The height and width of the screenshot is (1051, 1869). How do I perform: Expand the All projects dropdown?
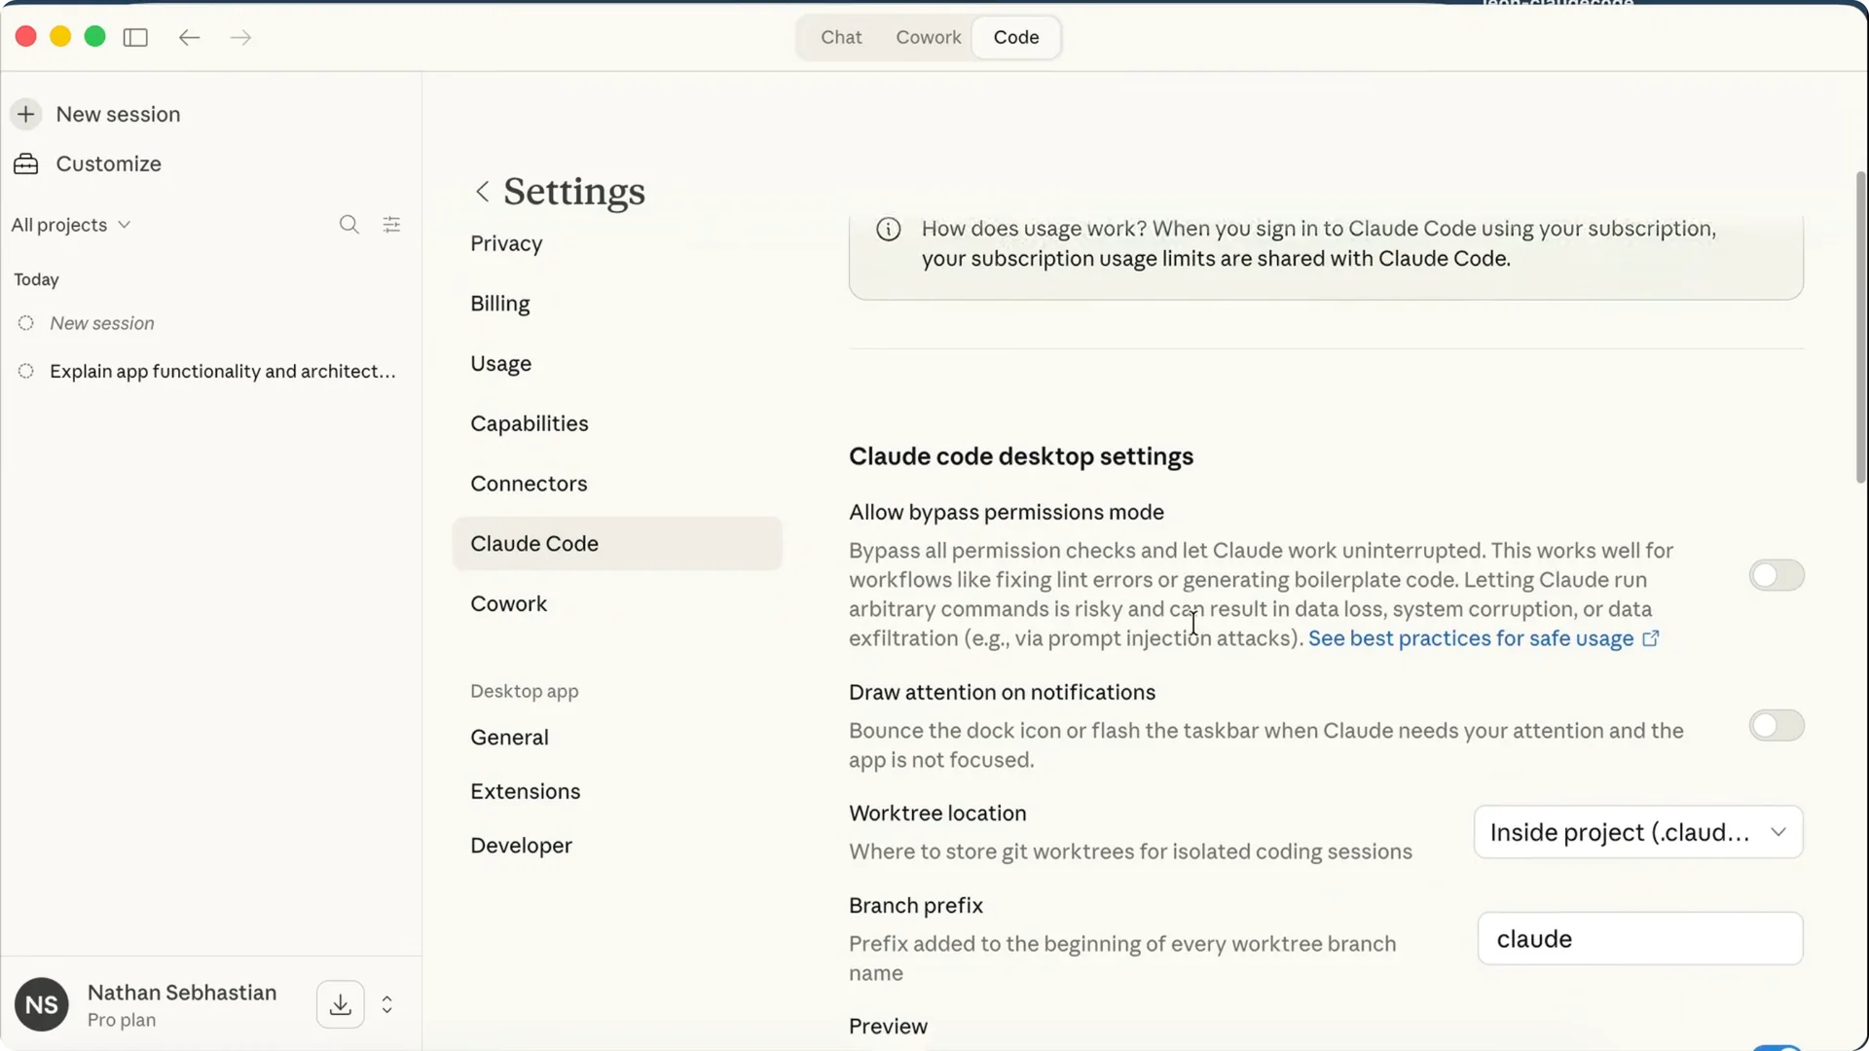(70, 225)
